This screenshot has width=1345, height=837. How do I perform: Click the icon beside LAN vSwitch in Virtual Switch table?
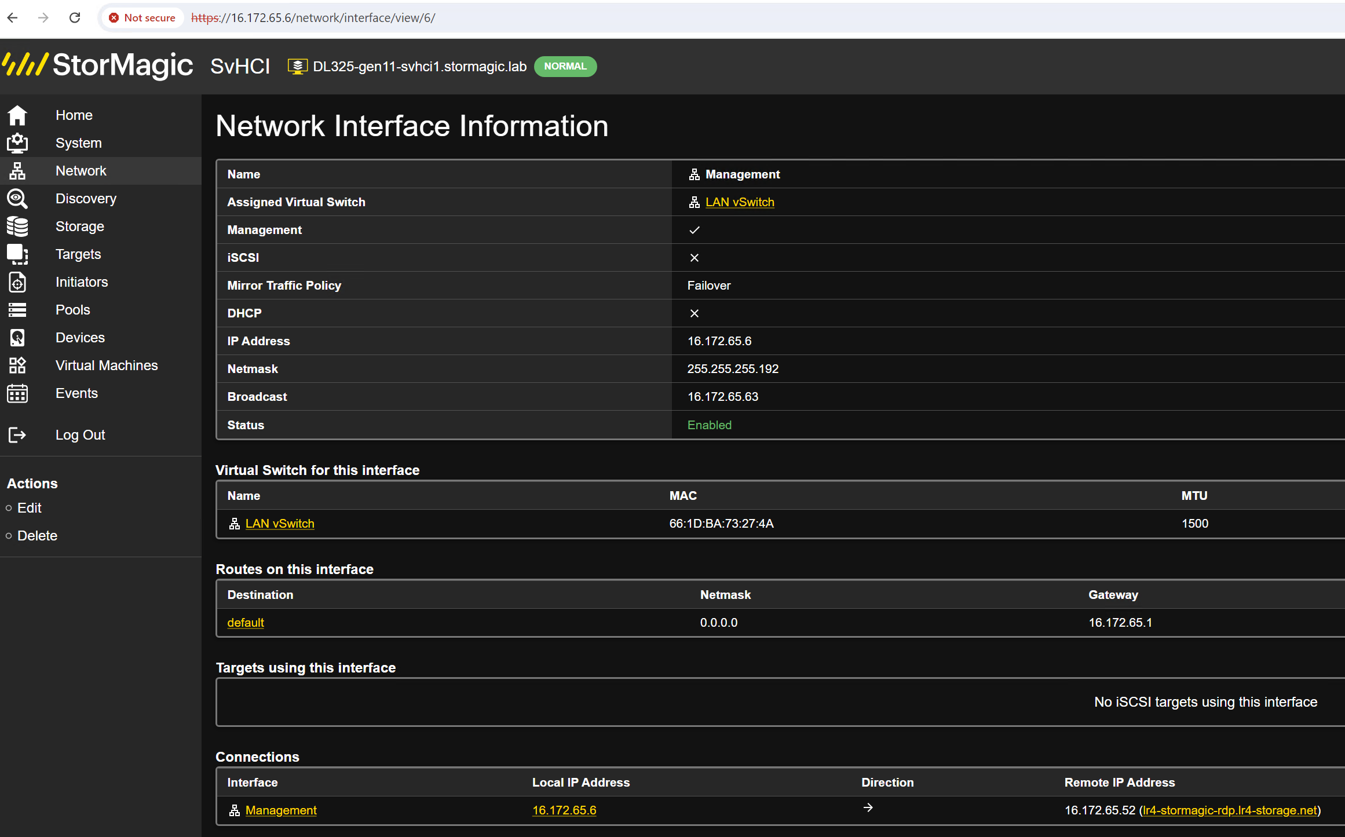click(235, 524)
